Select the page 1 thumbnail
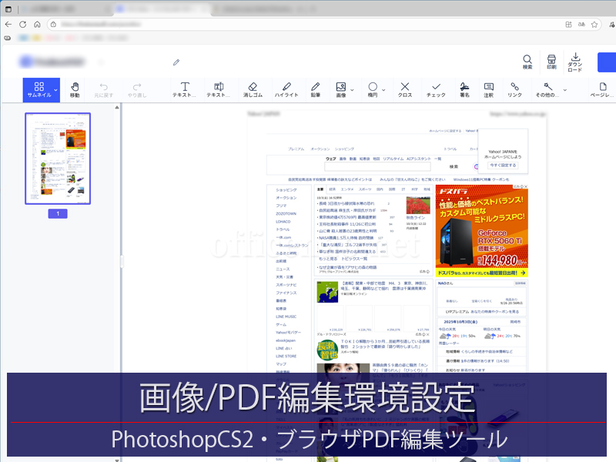 coord(58,159)
